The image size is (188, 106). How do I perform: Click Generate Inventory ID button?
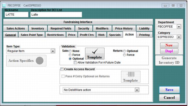point(169,60)
